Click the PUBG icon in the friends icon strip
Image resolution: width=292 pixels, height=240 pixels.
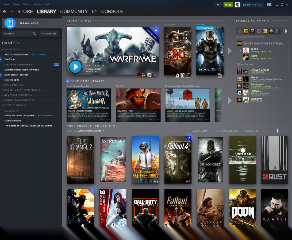(x=246, y=31)
